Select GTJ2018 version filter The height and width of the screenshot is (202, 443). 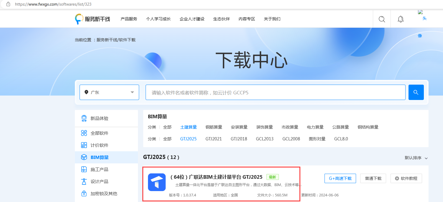click(239, 139)
